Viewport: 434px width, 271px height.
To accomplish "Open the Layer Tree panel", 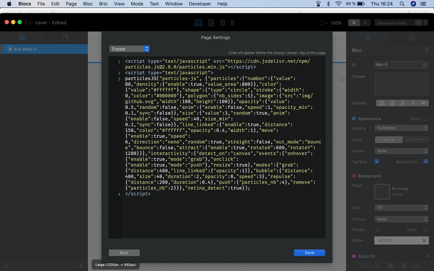I will pos(22,37).
